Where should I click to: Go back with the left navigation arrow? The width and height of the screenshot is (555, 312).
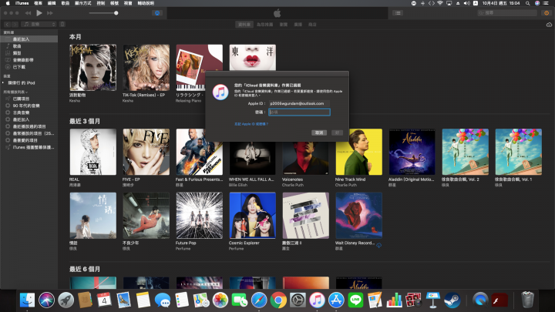click(7, 25)
